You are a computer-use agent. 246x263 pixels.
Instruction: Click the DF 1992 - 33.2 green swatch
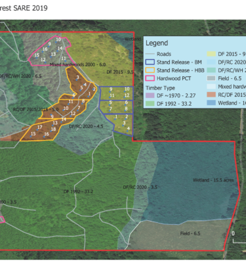[x=150, y=103]
